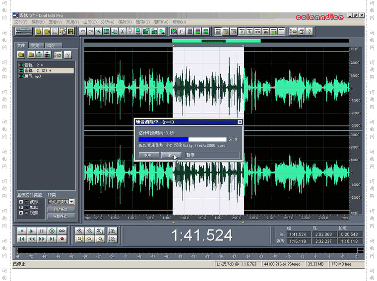Click the Pause transport button
Viewport: 377px width, 281px height.
click(41, 231)
